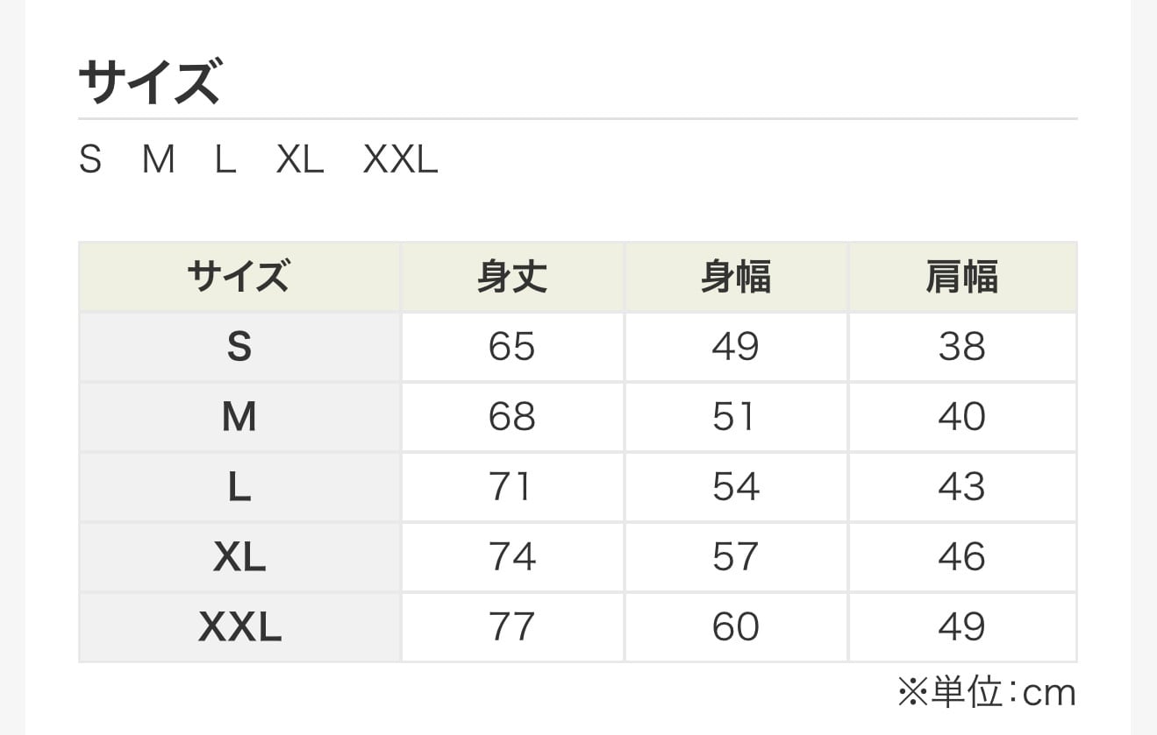Click the 肩幅 column header
This screenshot has width=1157, height=735.
tap(961, 278)
